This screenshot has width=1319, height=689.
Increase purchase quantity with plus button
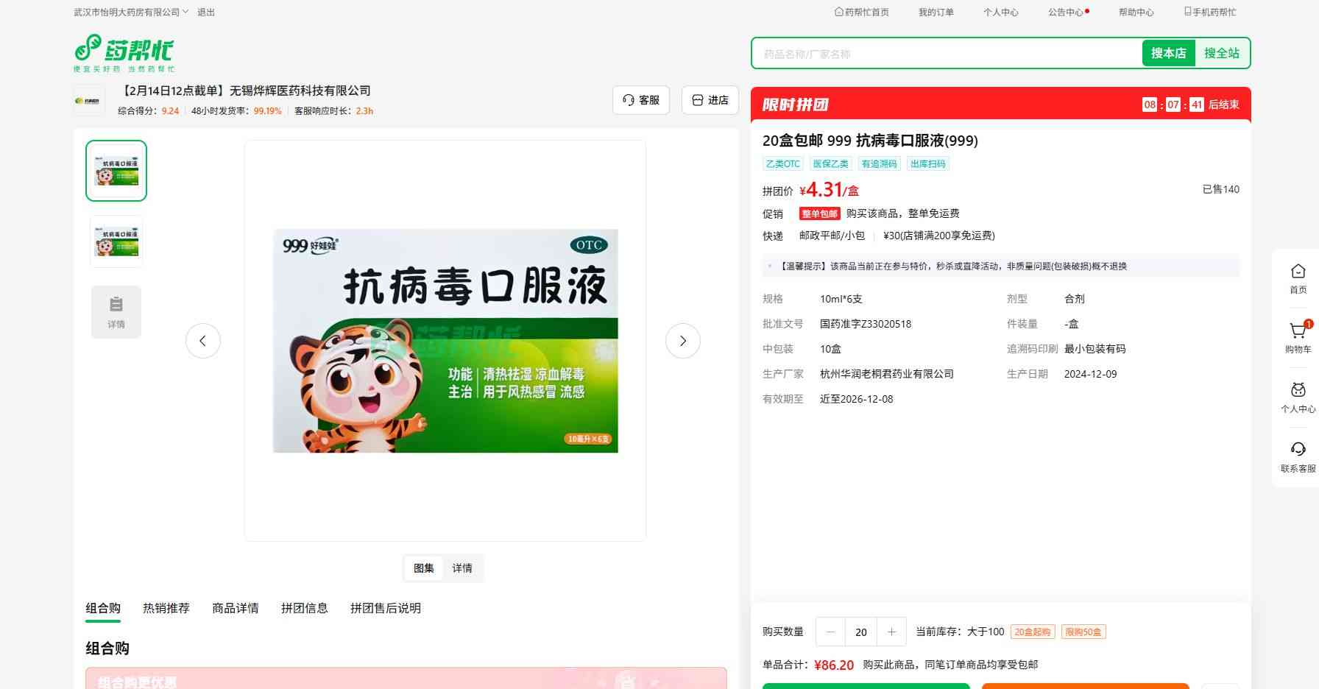click(891, 632)
